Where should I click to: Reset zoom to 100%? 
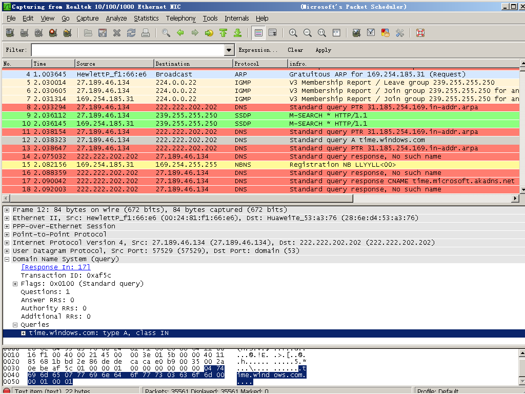(x=322, y=33)
